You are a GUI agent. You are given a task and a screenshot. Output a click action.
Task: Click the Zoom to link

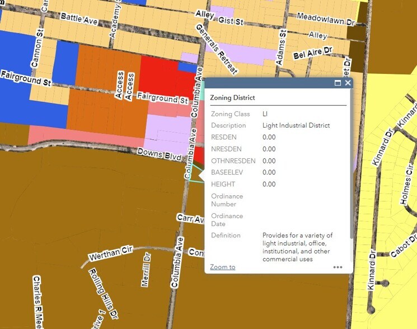pyautogui.click(x=222, y=267)
